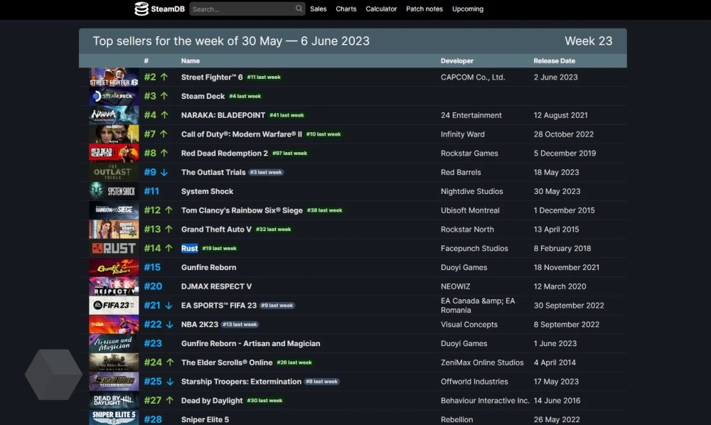The width and height of the screenshot is (711, 425).
Task: Sort the table by Name column
Action: (191, 61)
